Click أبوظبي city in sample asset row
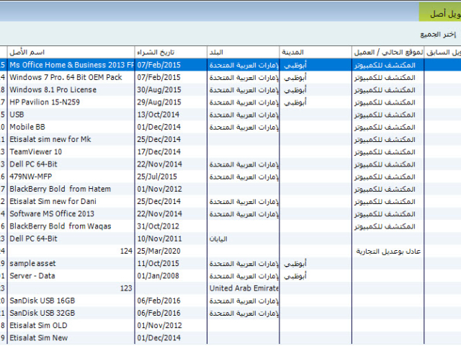The width and height of the screenshot is (461, 346). 295,264
